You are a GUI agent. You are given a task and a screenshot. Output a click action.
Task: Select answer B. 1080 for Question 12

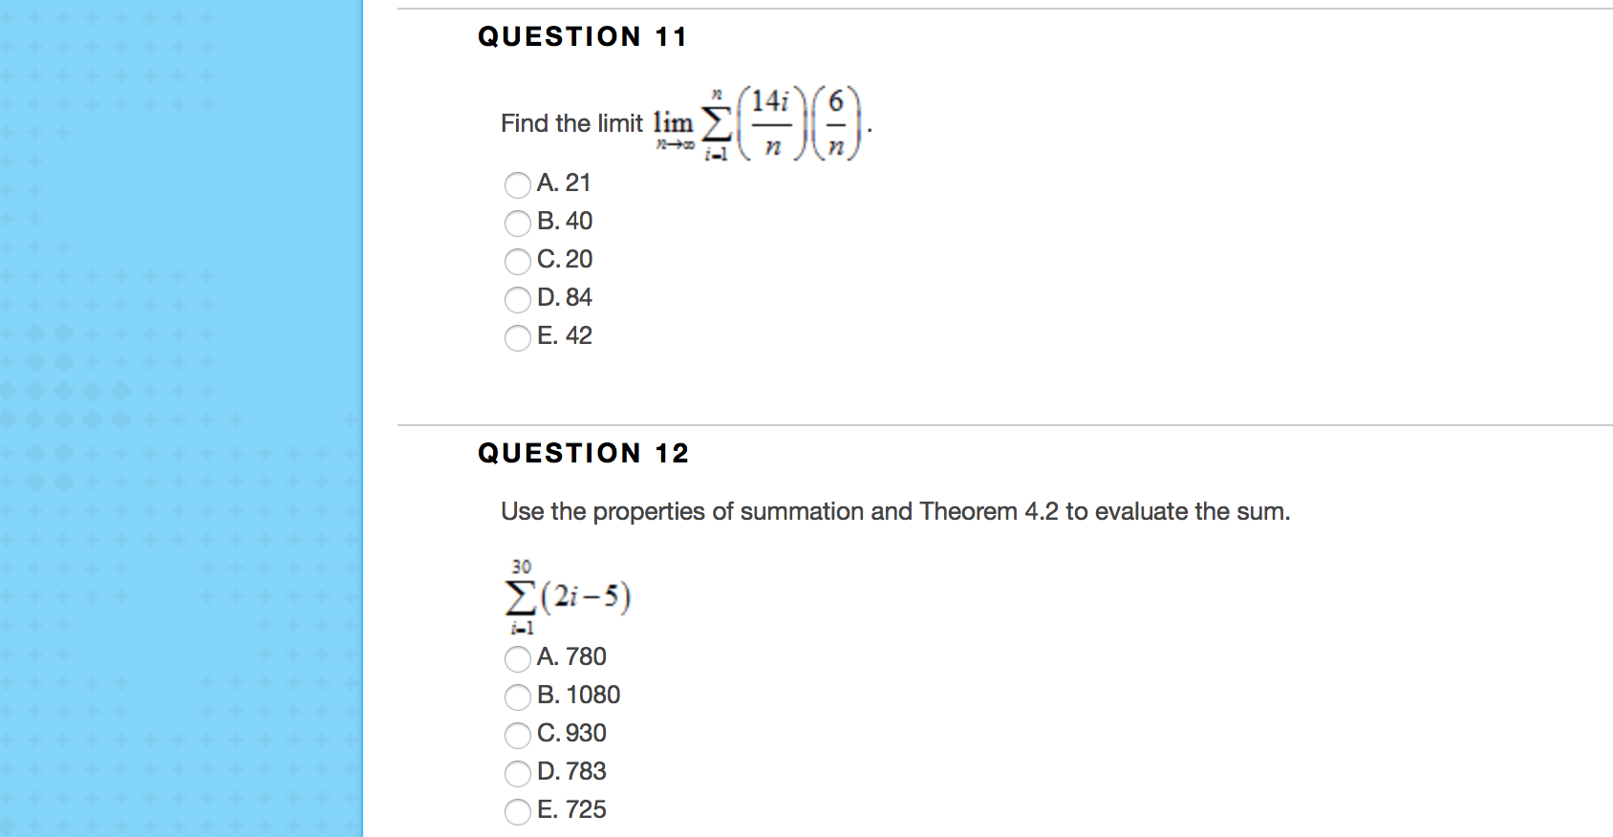click(x=517, y=697)
